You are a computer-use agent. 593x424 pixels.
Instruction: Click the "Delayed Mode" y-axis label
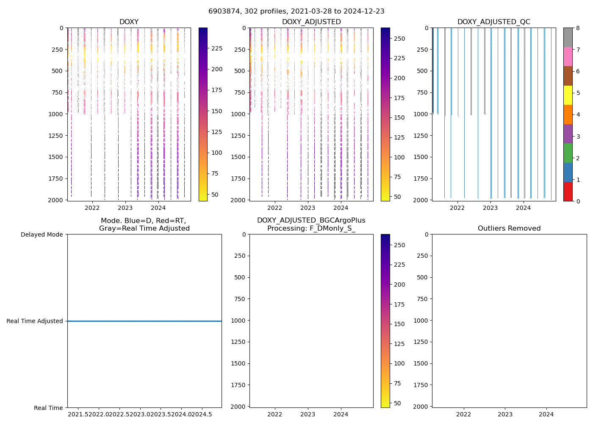pos(42,234)
